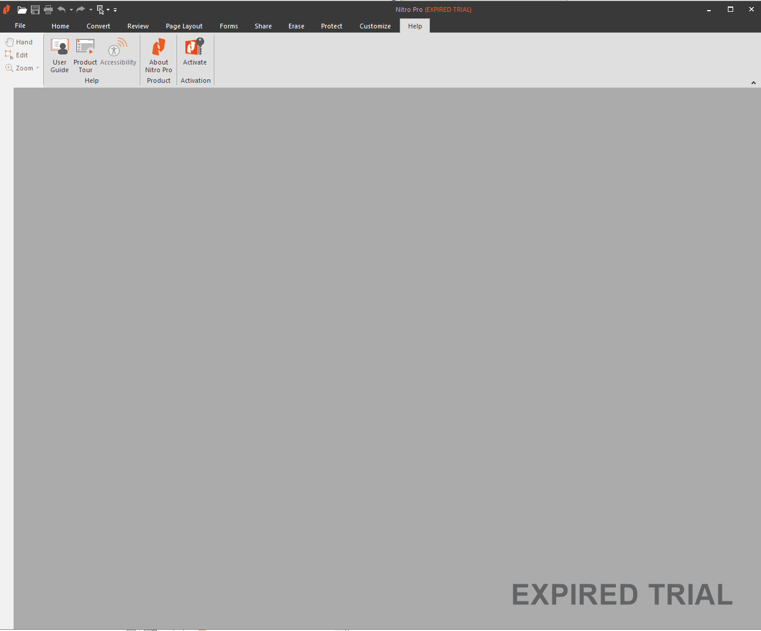This screenshot has height=631, width=761.
Task: Click the Undo arrow icon
Action: point(62,9)
